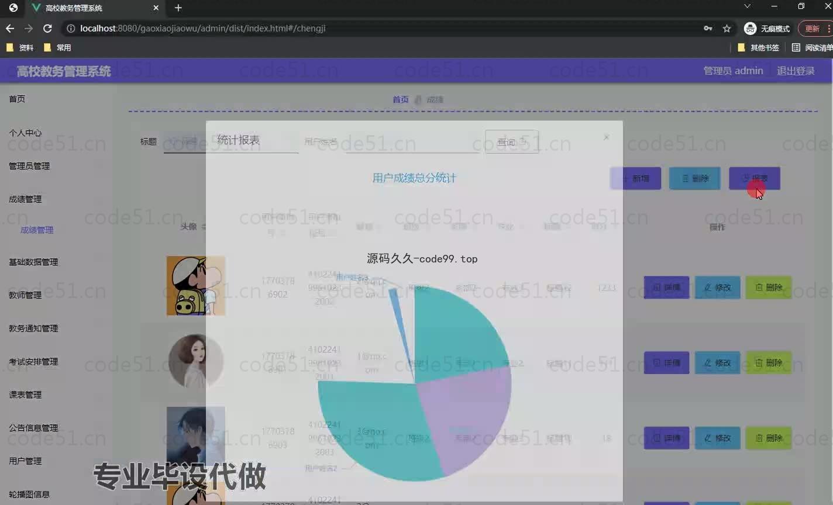This screenshot has width=833, height=505.
Task: Select 首页 in the left sidebar
Action: (x=17, y=99)
